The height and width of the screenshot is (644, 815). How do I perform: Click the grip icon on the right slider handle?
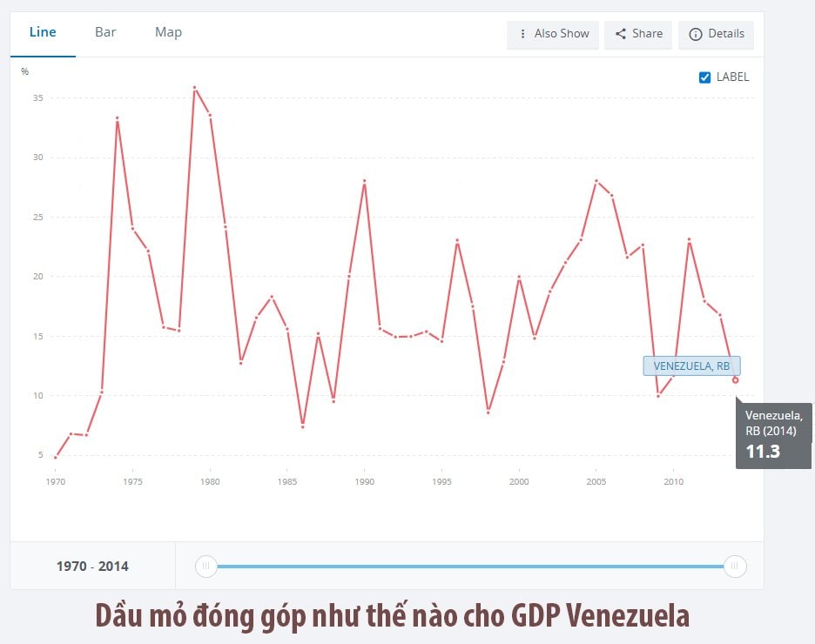(735, 567)
